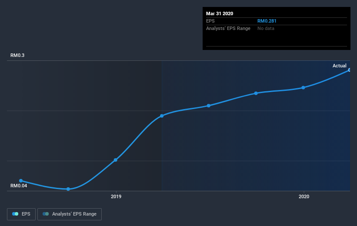This screenshot has height=226, width=357.
Task: Click the Mar 31 2020 tooltip date heading
Action: pos(220,13)
